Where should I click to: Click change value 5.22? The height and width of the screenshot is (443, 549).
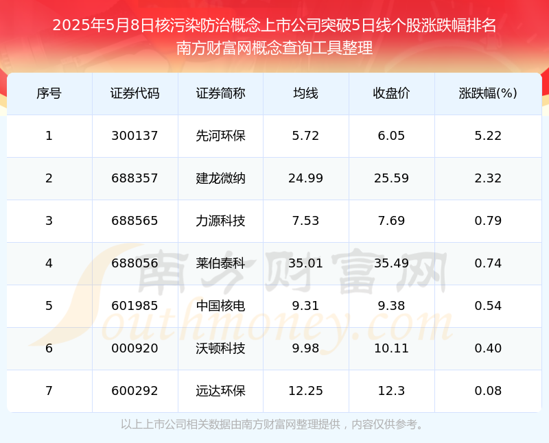tap(488, 136)
